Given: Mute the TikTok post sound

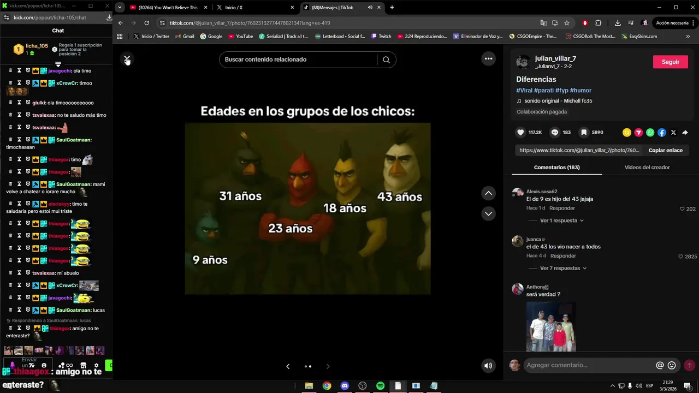Looking at the screenshot, I should tap(488, 366).
